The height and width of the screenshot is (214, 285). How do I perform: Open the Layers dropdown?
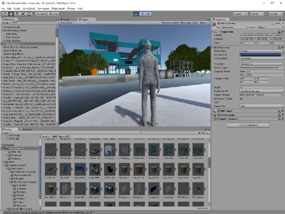(x=240, y=14)
